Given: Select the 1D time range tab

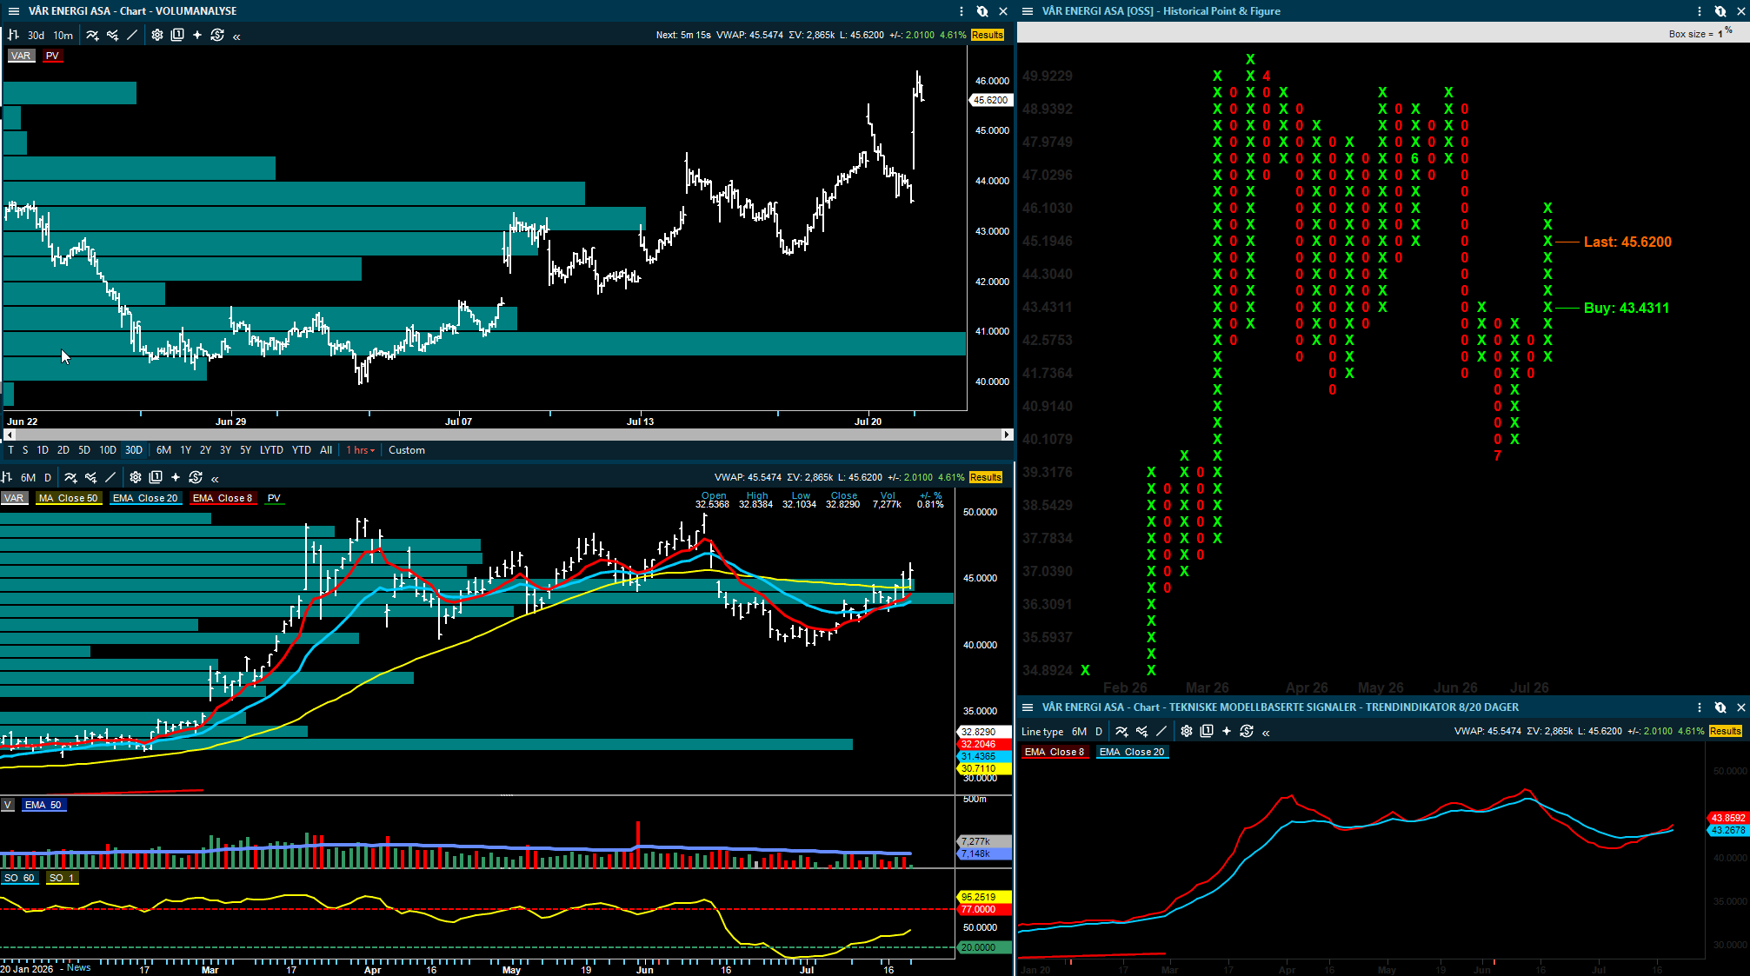Looking at the screenshot, I should pos(43,450).
